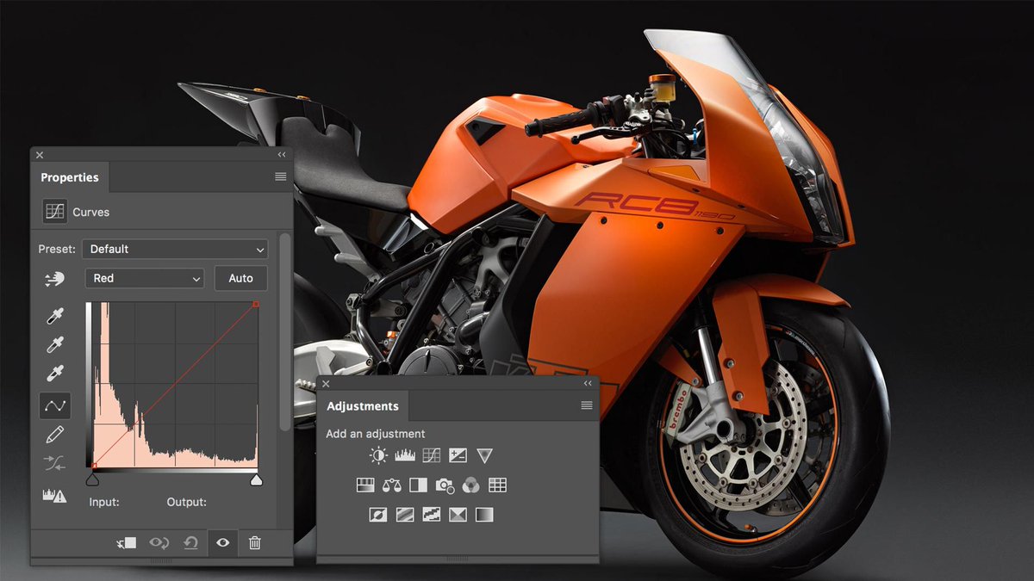The width and height of the screenshot is (1034, 581).
Task: Click the curve's top-right highlight point
Action: [x=256, y=304]
